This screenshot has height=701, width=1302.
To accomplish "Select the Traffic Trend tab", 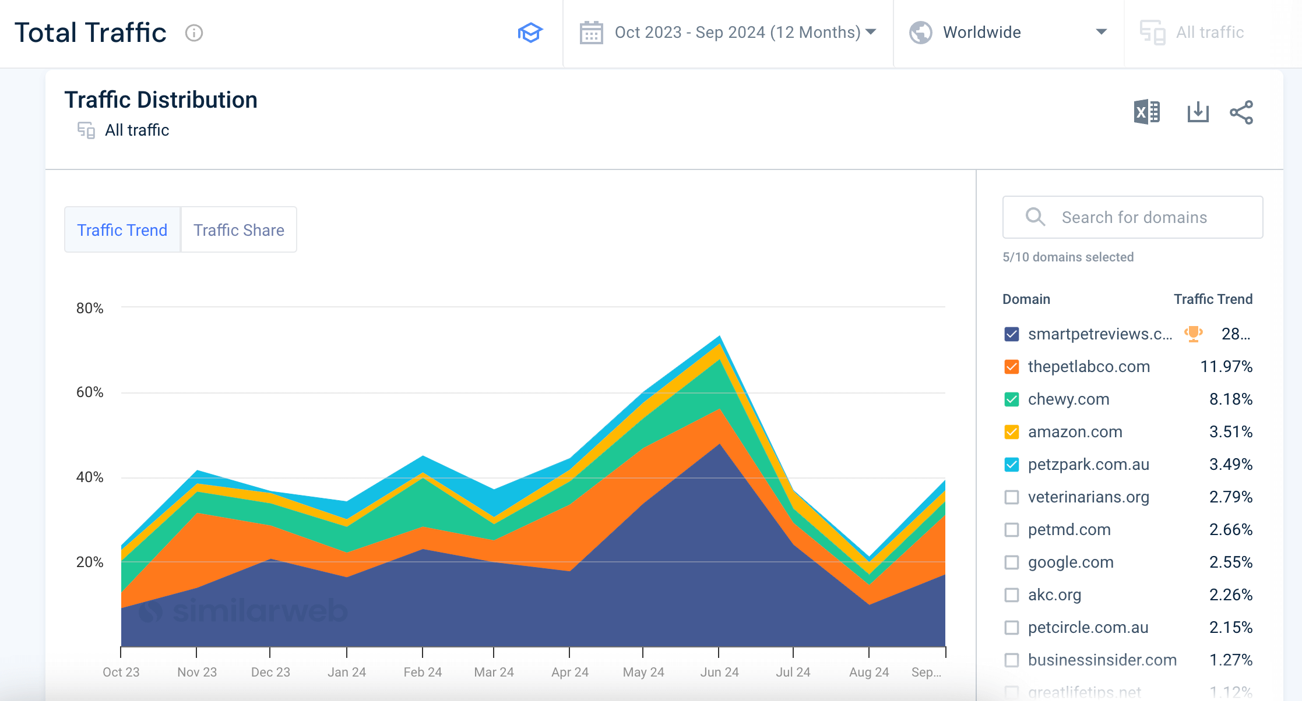I will [x=122, y=230].
